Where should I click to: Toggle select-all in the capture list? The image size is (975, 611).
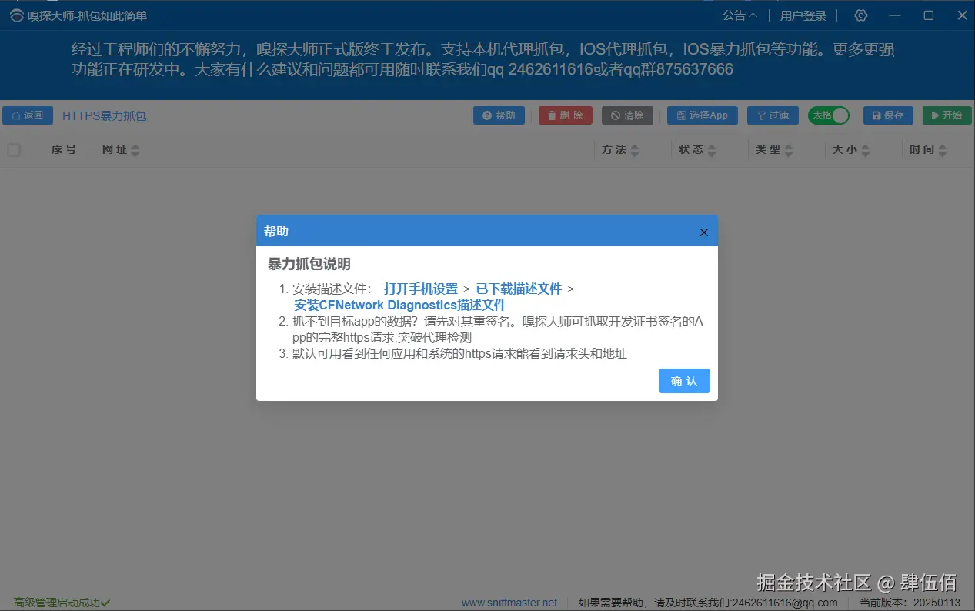point(13,149)
